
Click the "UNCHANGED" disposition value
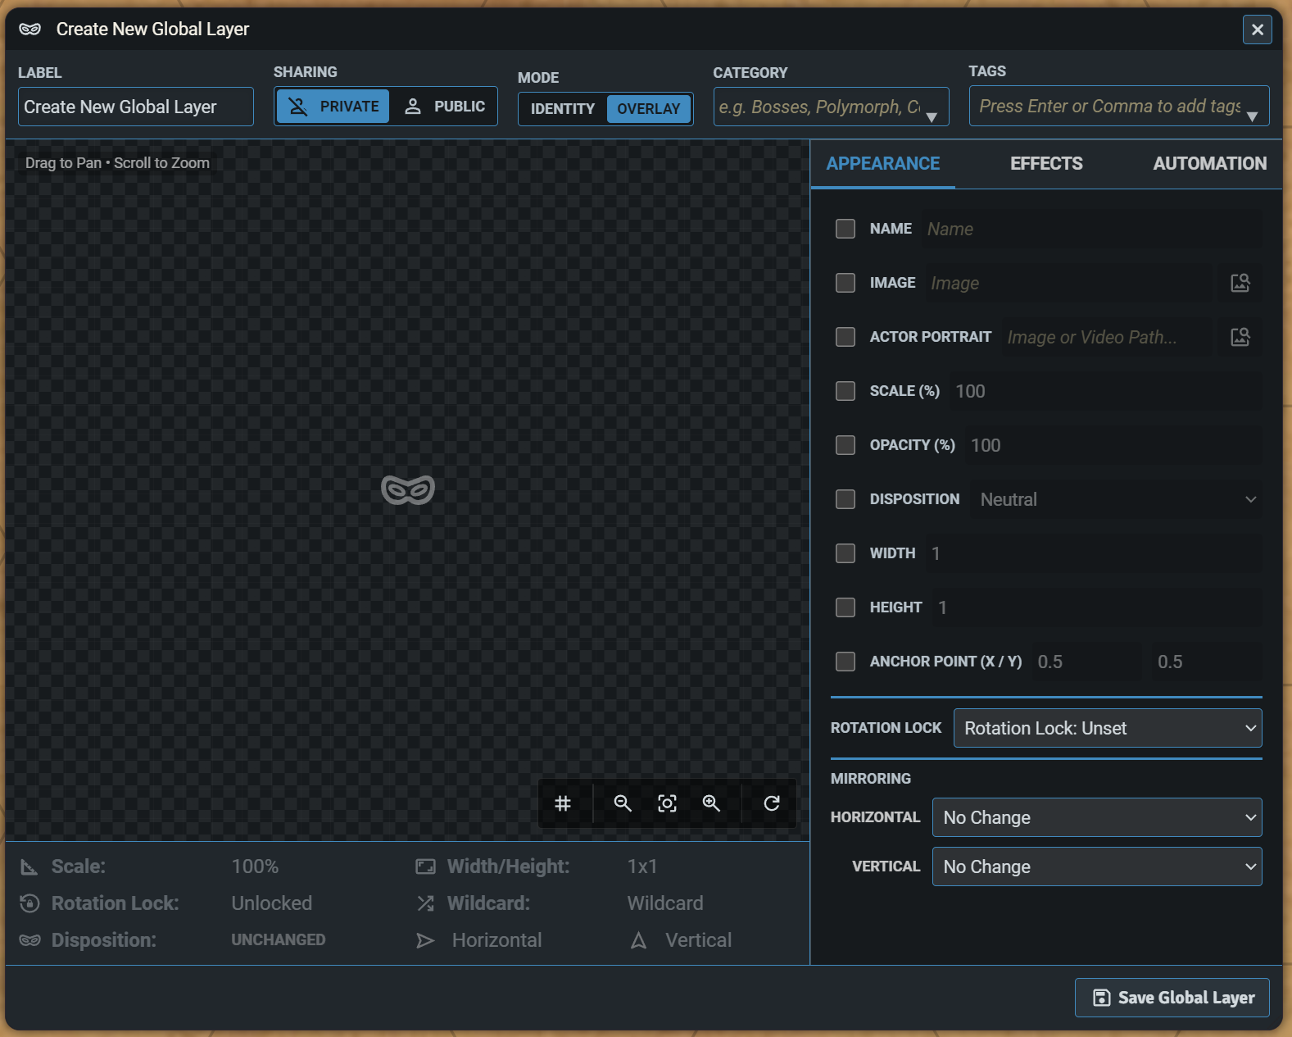pos(279,940)
